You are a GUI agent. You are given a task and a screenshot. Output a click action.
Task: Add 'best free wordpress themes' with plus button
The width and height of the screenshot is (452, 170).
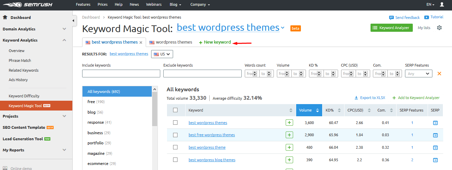coord(289,135)
